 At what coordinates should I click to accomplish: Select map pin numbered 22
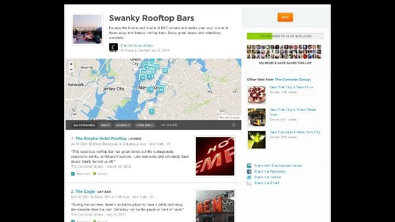pyautogui.click(x=165, y=71)
